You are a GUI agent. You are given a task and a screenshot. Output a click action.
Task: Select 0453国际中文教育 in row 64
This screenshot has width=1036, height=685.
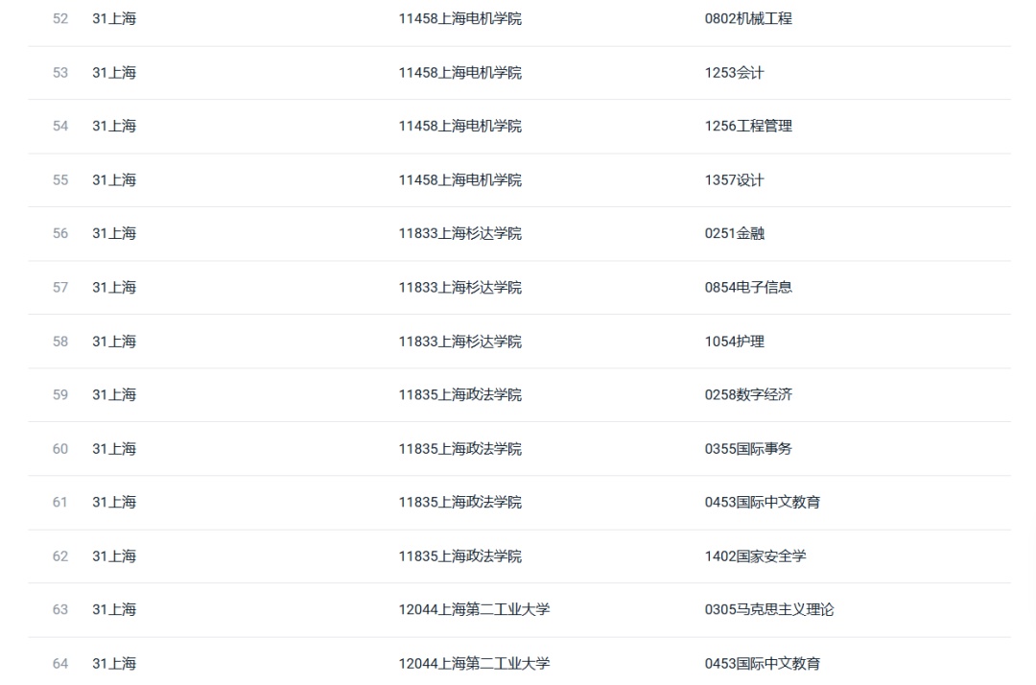(x=762, y=664)
